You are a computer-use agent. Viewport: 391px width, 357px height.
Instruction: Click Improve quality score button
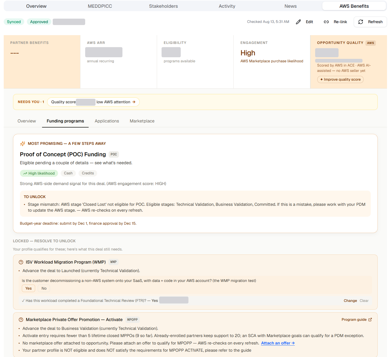[340, 80]
